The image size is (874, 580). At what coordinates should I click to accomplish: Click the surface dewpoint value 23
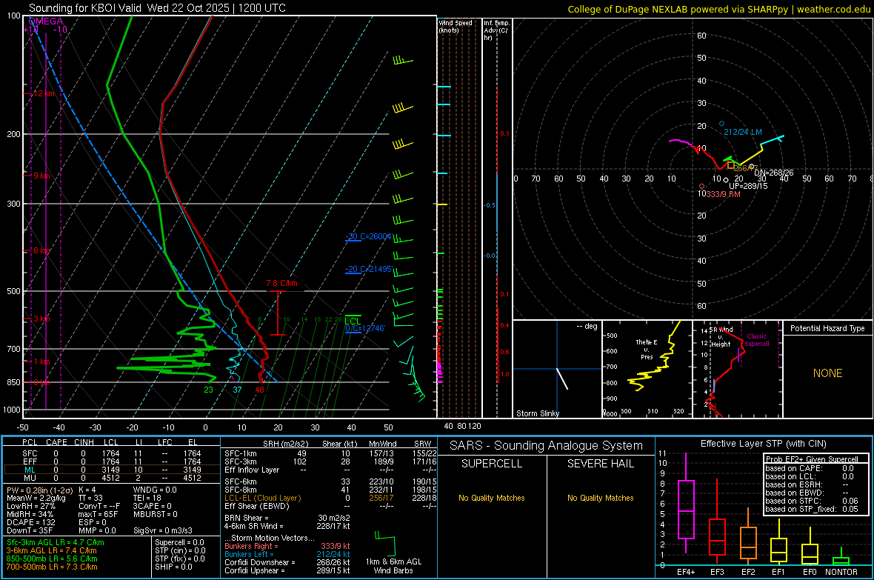coord(208,390)
